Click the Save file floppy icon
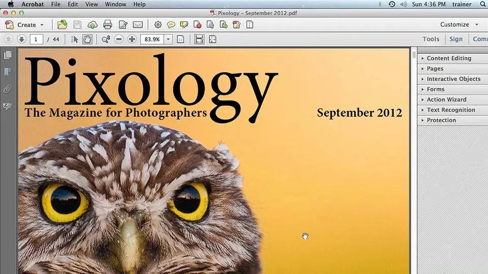Image resolution: width=488 pixels, height=274 pixels. point(77,24)
